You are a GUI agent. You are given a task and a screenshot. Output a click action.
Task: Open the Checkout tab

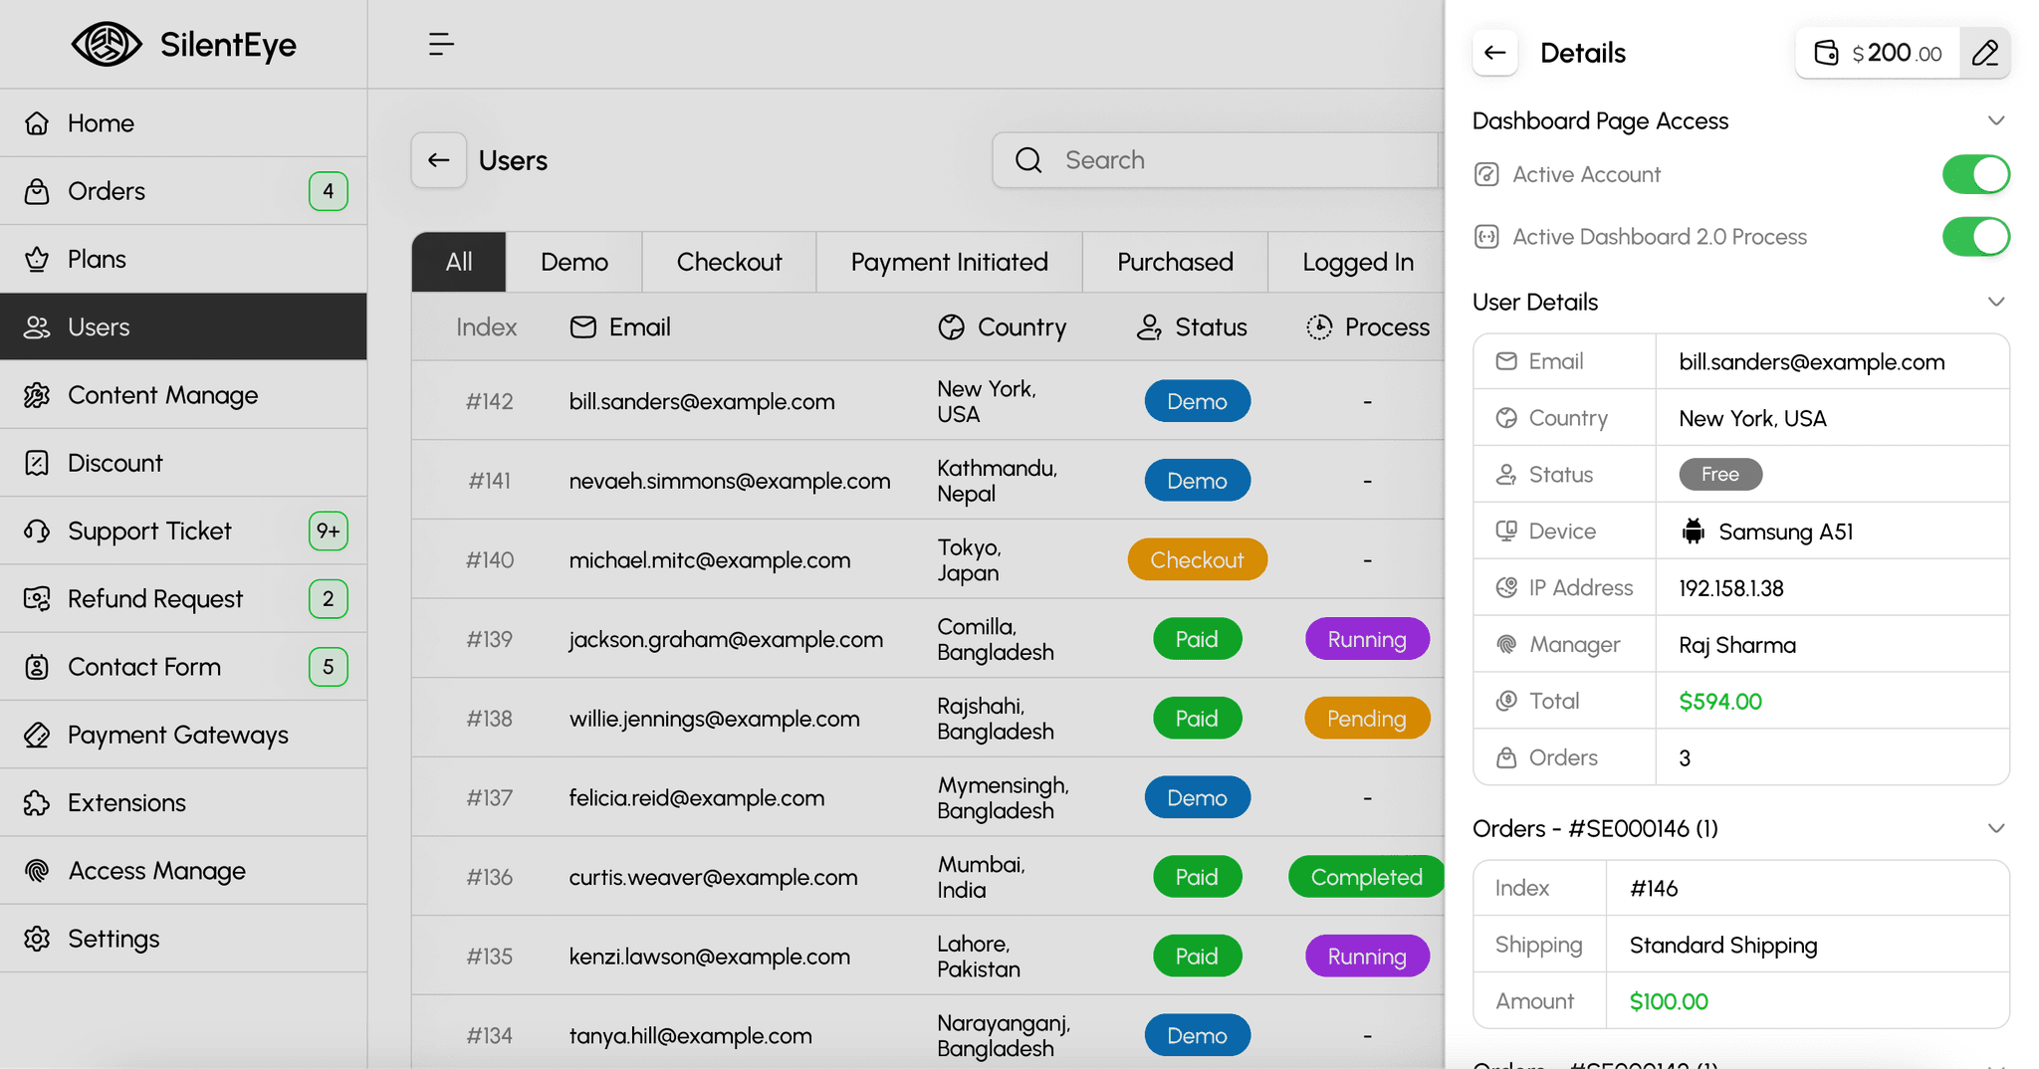click(x=729, y=262)
